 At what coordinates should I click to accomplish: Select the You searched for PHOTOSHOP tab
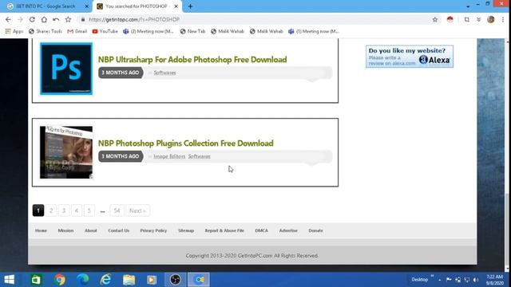click(137, 6)
